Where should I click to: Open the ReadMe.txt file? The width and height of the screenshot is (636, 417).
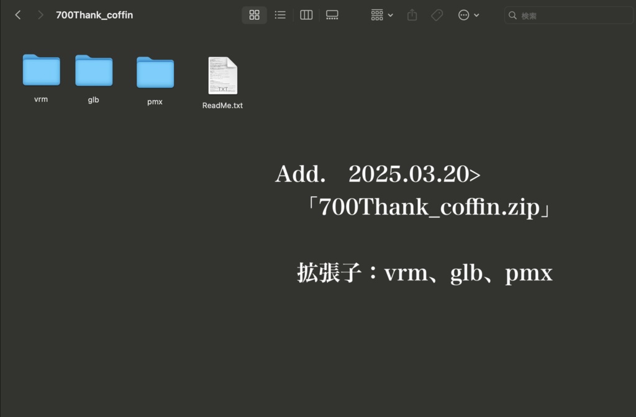(x=222, y=76)
